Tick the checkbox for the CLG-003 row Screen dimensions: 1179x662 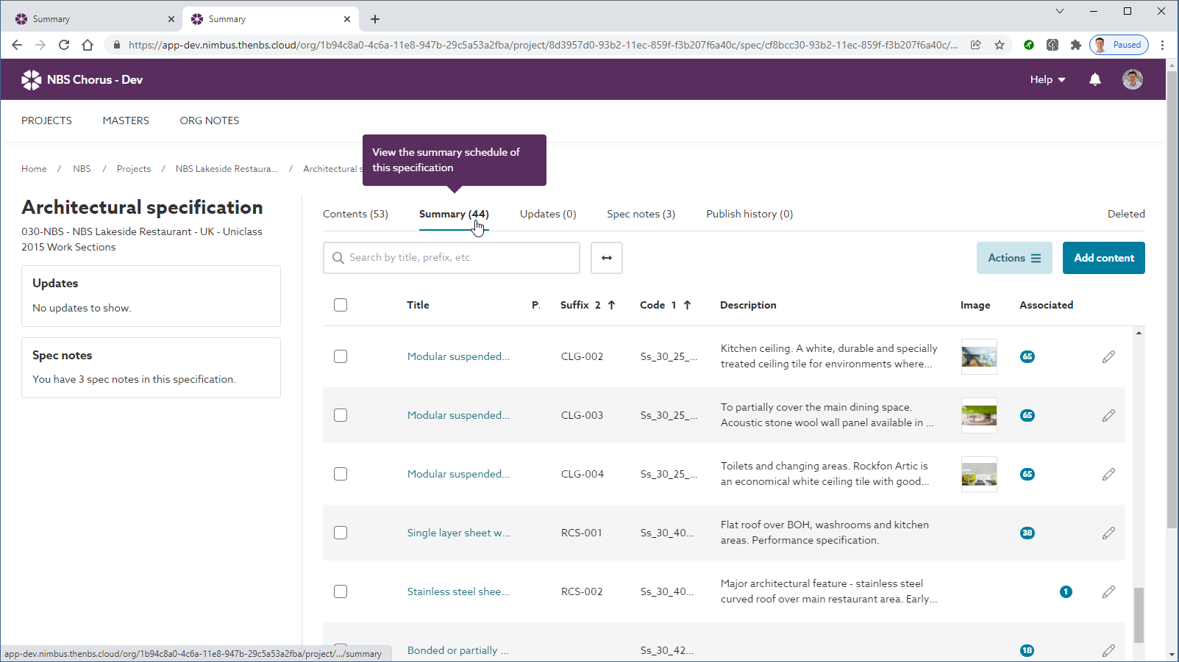pos(341,415)
